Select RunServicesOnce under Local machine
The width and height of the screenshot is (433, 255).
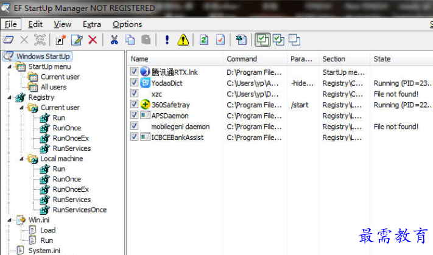tap(80, 210)
